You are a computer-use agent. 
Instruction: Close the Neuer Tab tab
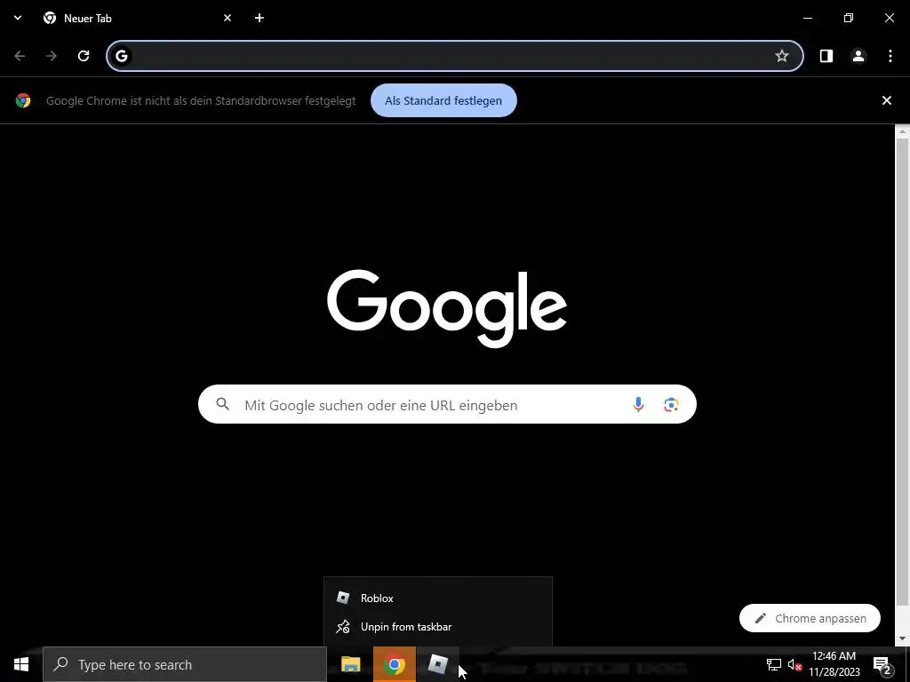click(x=227, y=18)
